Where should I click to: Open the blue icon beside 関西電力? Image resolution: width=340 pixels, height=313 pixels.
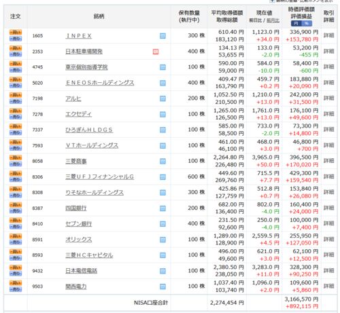[163, 287]
